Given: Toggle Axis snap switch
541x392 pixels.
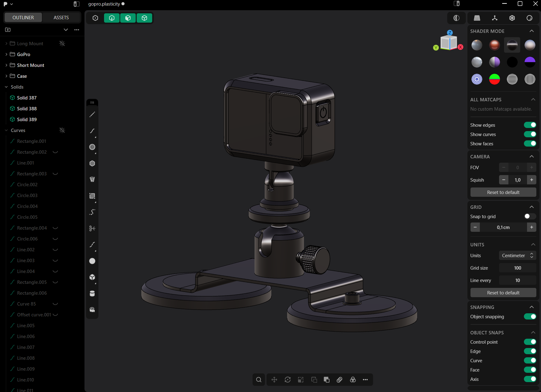Looking at the screenshot, I should tap(530, 379).
